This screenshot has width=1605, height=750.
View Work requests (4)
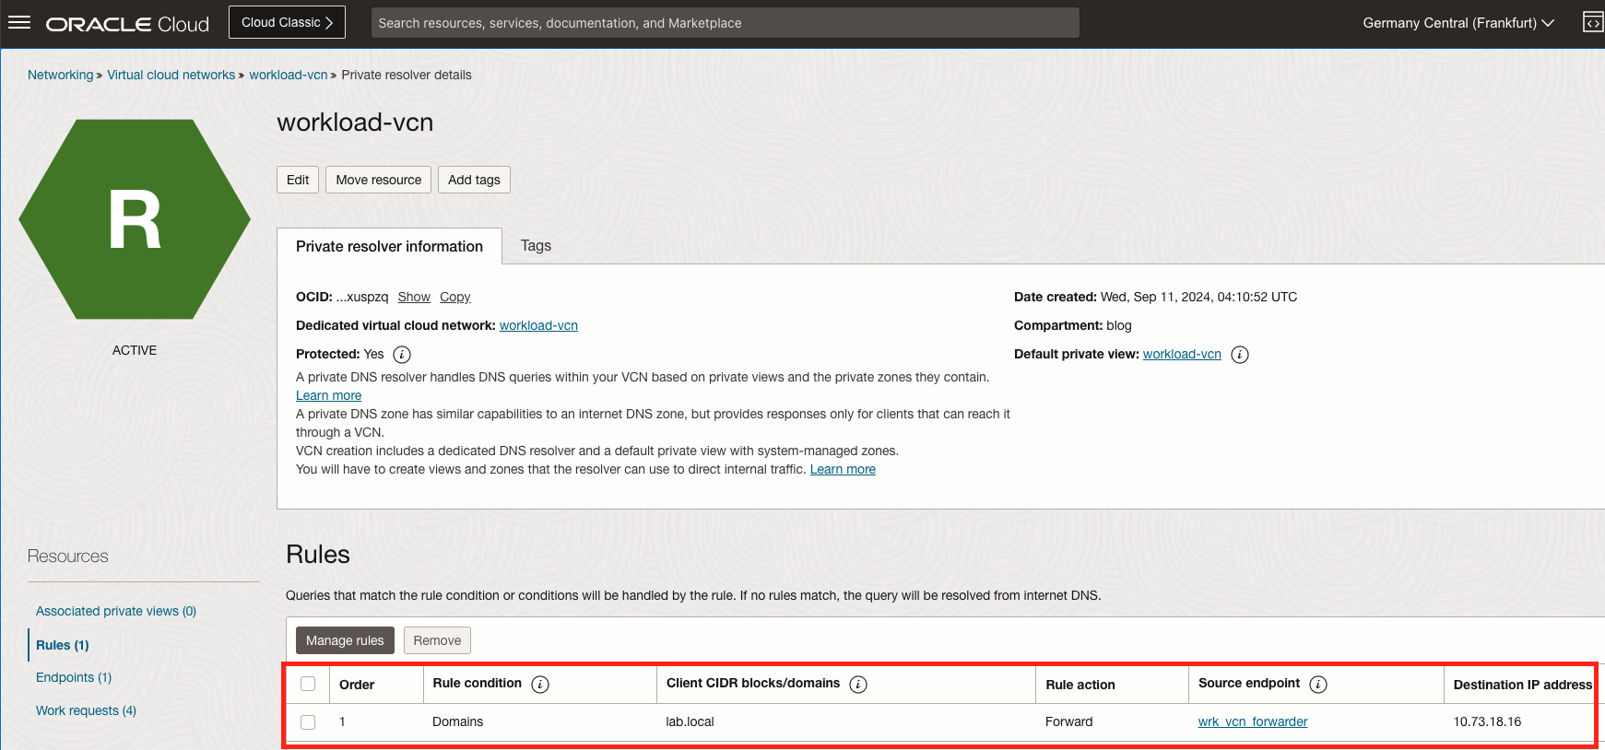coord(86,710)
